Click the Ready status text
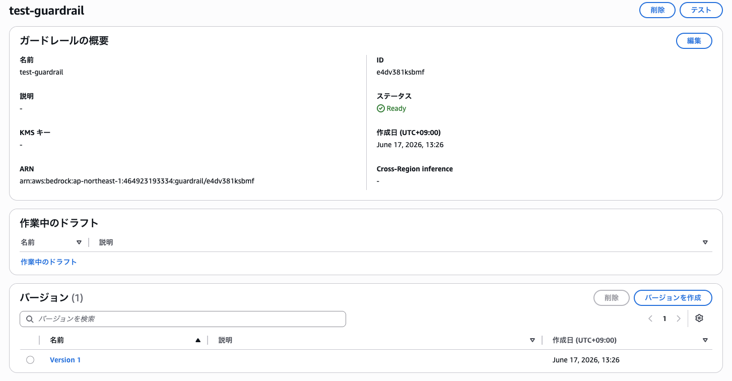This screenshot has height=381, width=732. pyautogui.click(x=396, y=108)
